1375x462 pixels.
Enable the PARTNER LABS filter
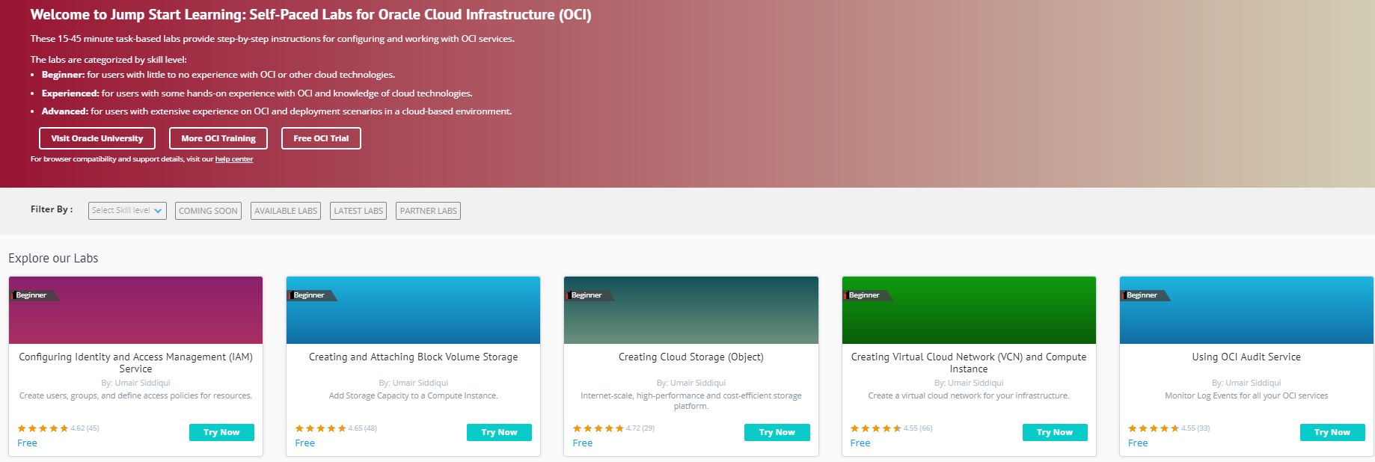pos(428,211)
